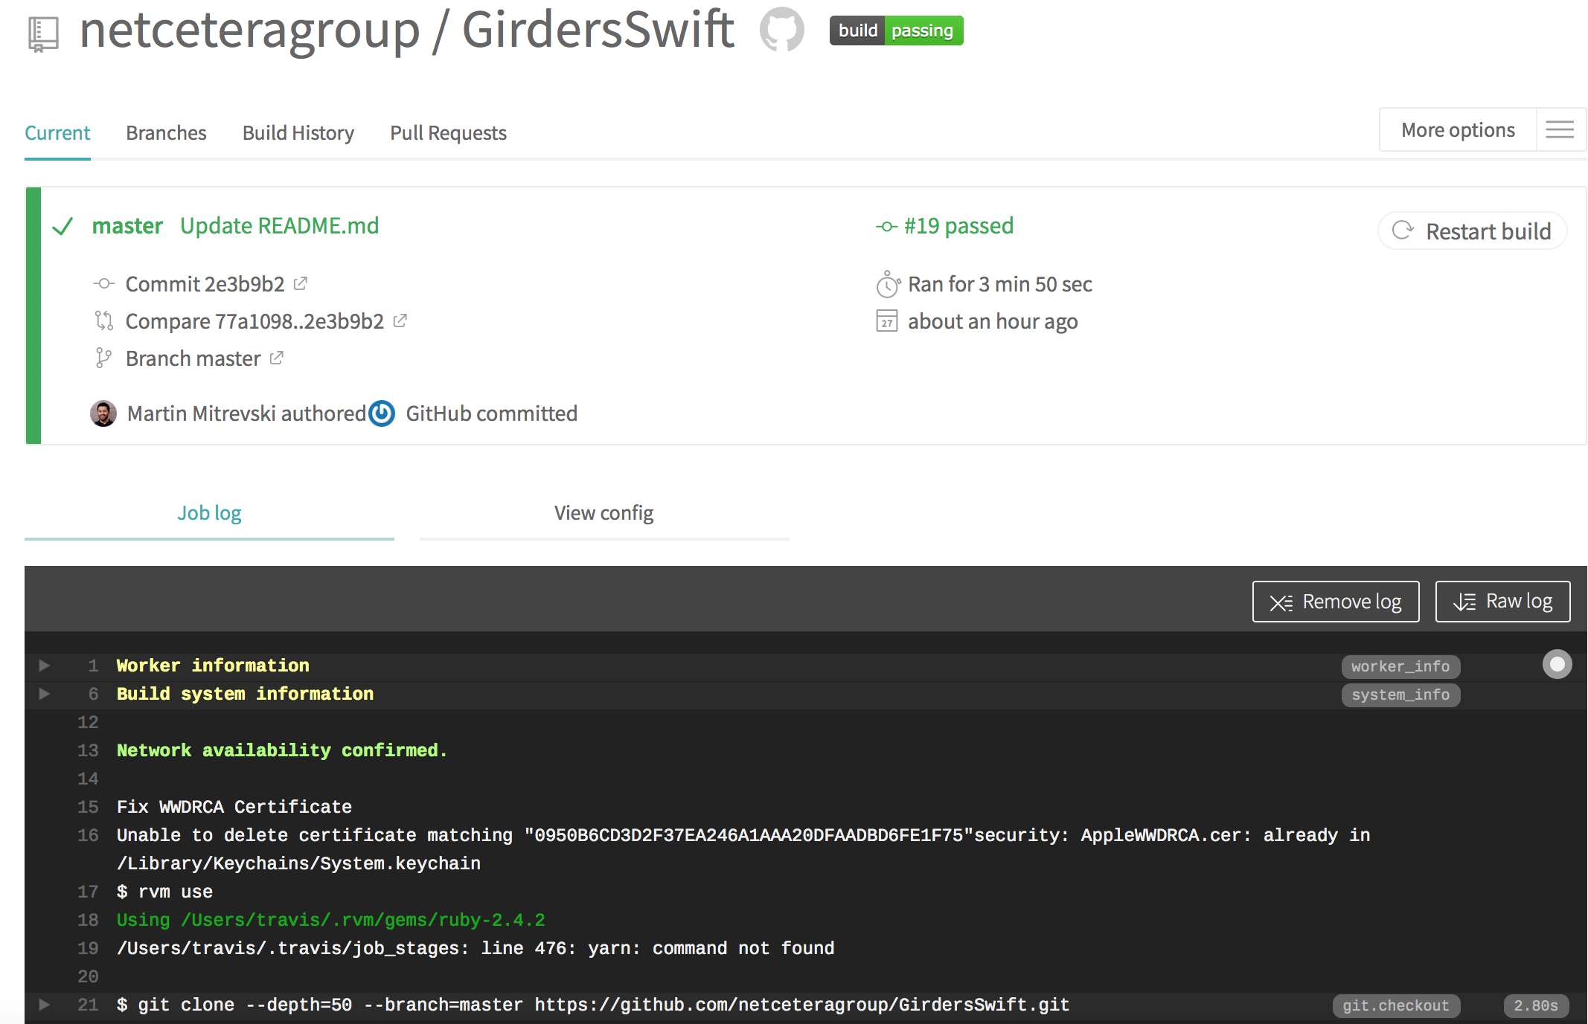Image resolution: width=1588 pixels, height=1024 pixels.
Task: Open the GitHub repository octocat icon
Action: (x=781, y=30)
